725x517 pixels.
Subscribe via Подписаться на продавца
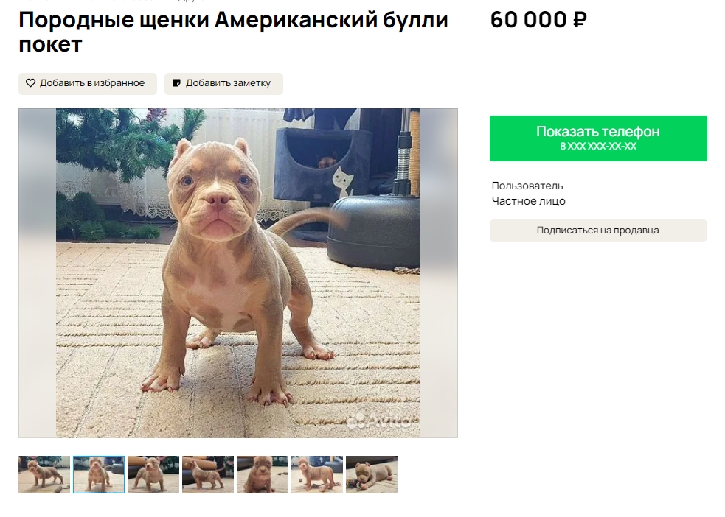click(x=598, y=231)
